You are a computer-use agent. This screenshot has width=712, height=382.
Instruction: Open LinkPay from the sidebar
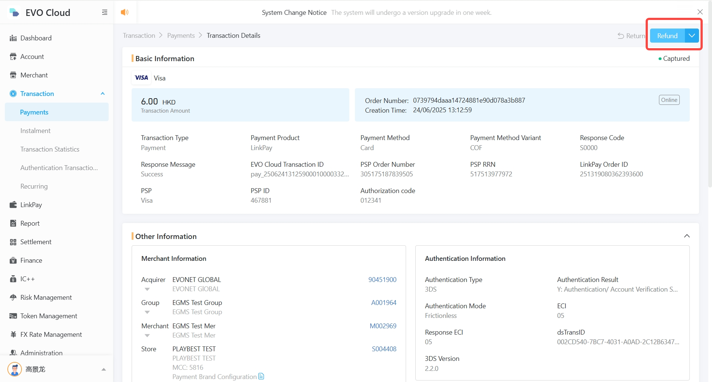31,205
